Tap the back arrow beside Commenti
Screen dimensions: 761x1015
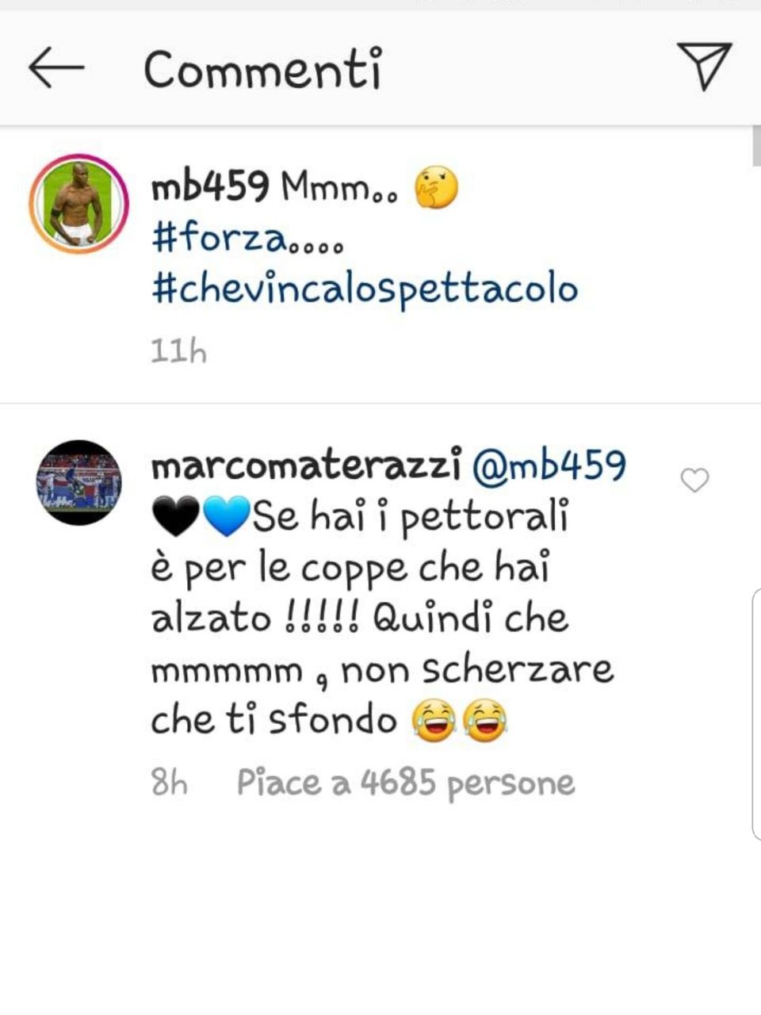55,67
